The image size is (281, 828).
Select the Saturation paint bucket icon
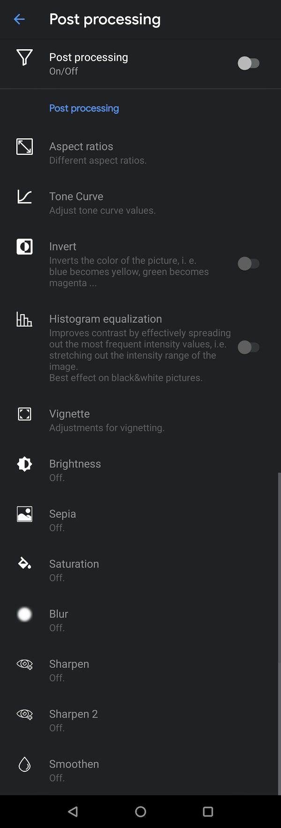pyautogui.click(x=24, y=563)
